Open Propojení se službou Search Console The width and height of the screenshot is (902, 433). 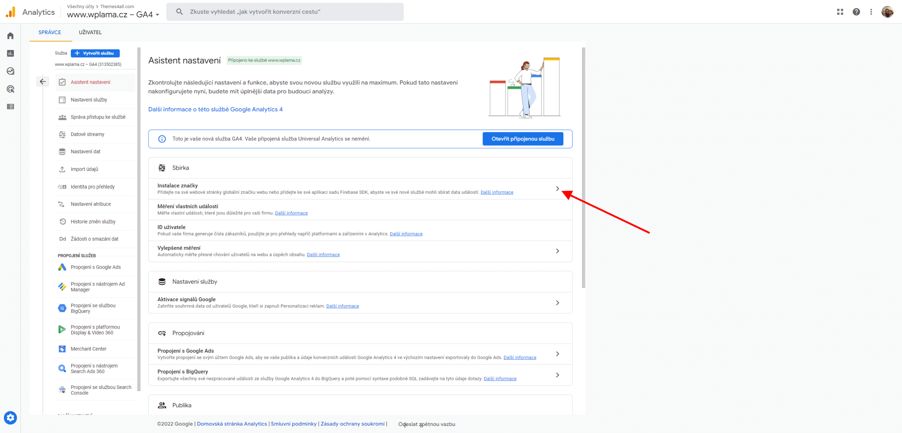tap(96, 390)
